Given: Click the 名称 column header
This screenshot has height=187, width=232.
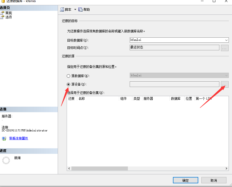Looking at the screenshot, I should (82, 99).
